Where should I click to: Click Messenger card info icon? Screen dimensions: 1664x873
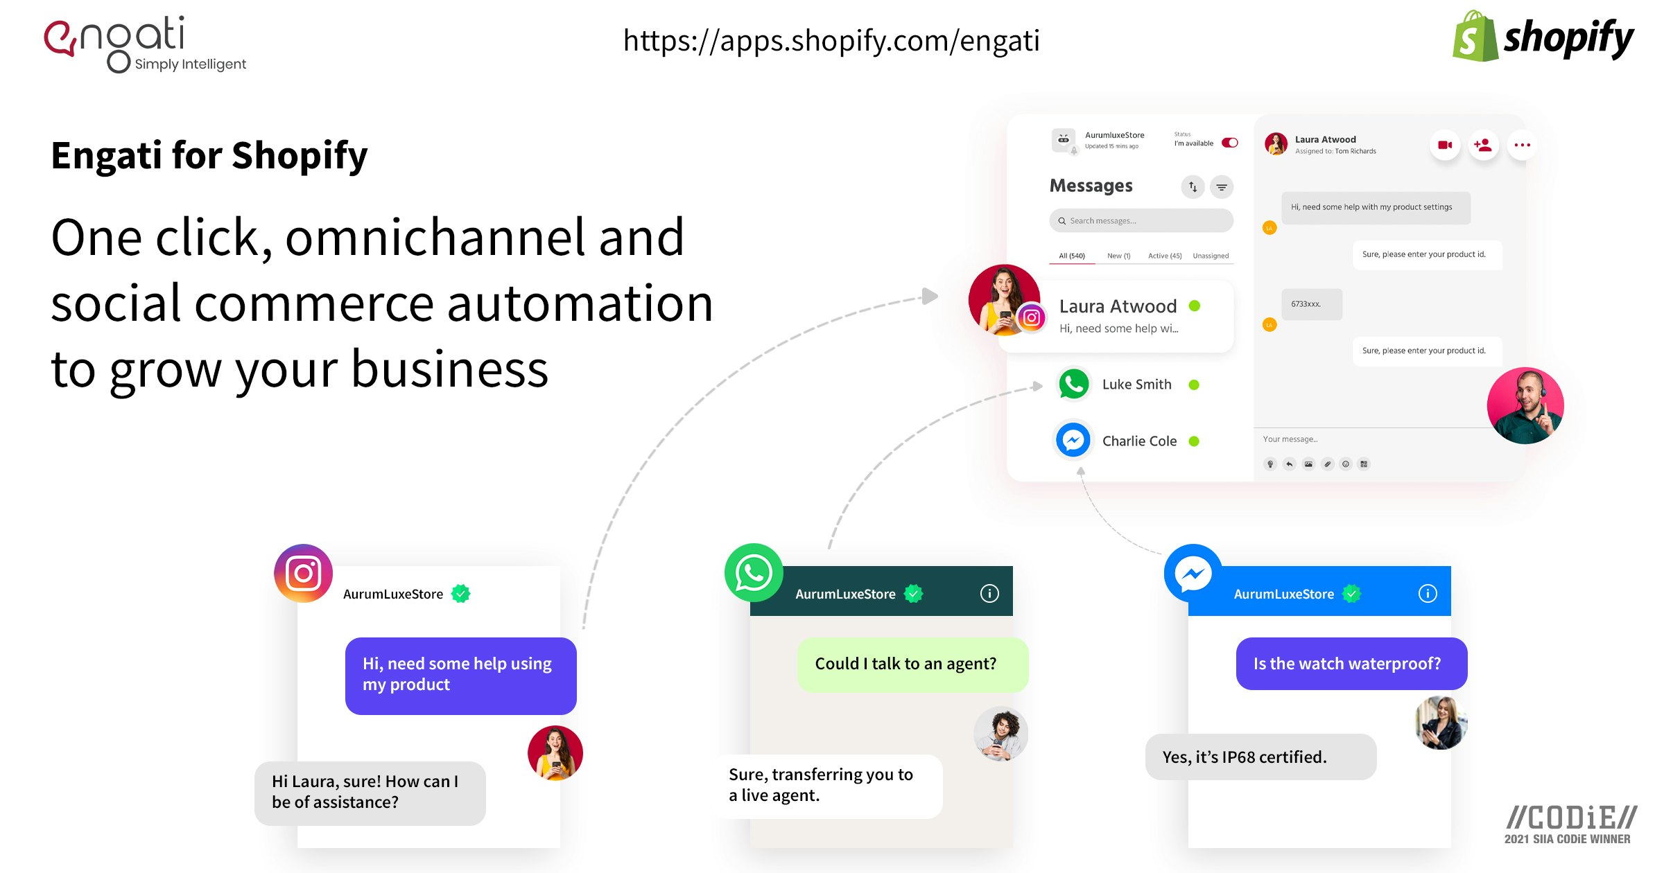point(1428,594)
